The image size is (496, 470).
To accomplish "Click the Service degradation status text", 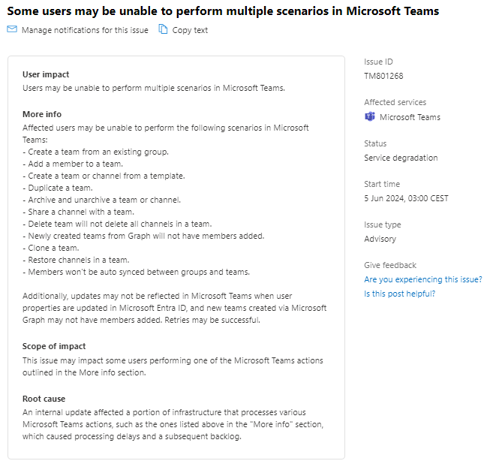I will (401, 158).
